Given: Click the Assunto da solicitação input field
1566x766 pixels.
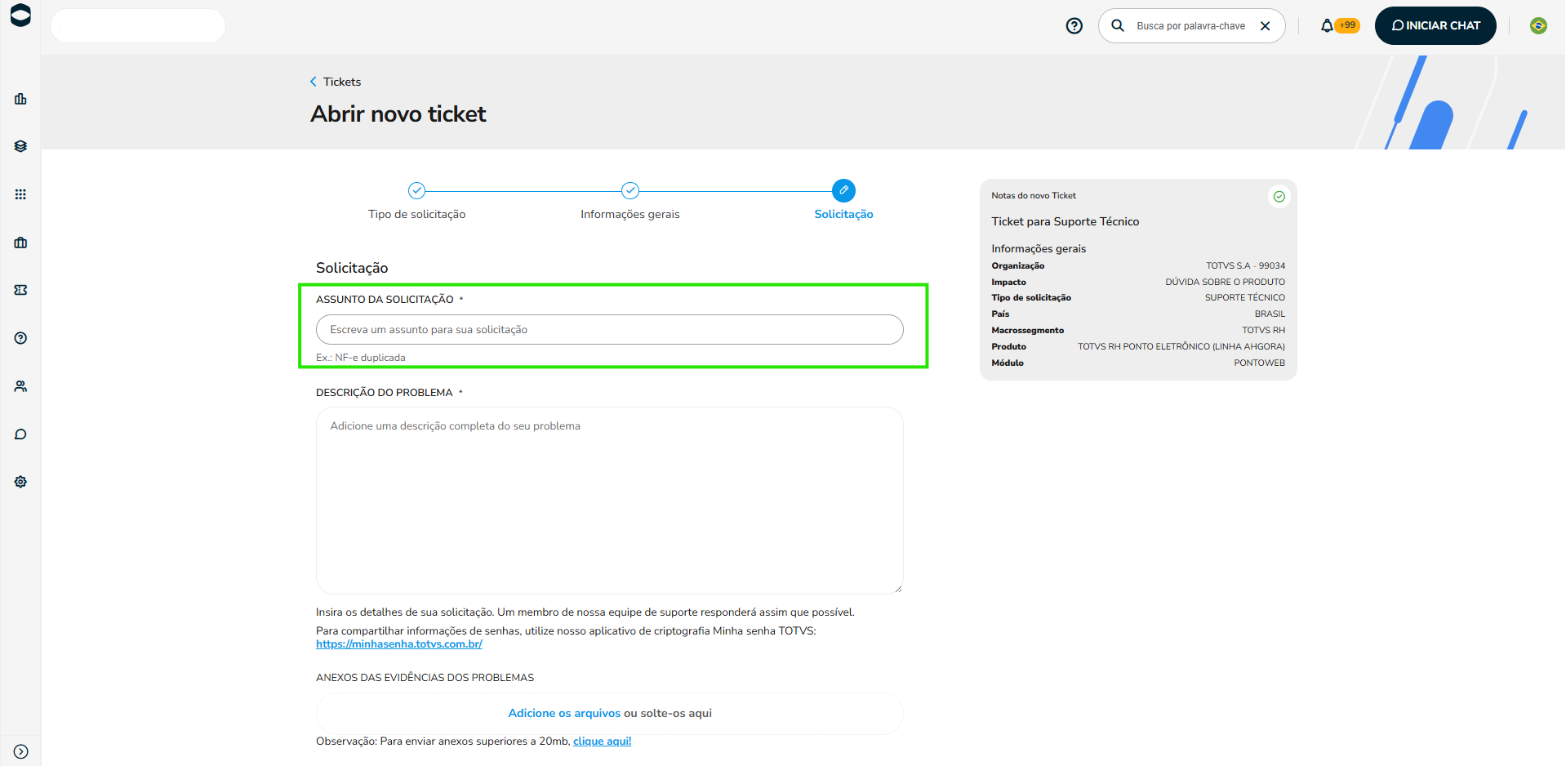Looking at the screenshot, I should click(x=610, y=330).
